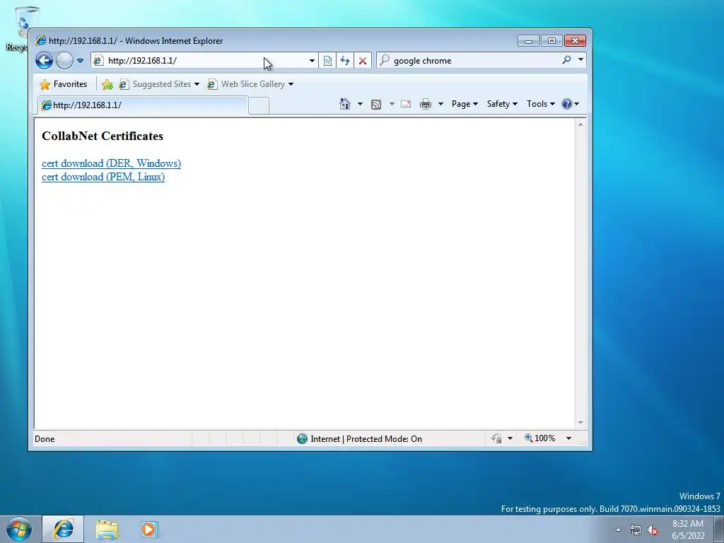Open the Safety menu

(502, 104)
